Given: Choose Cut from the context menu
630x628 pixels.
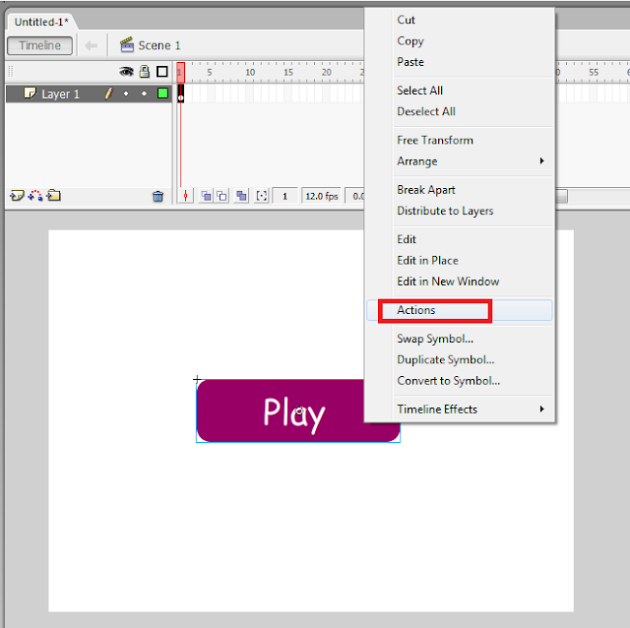Looking at the screenshot, I should click(460, 20).
